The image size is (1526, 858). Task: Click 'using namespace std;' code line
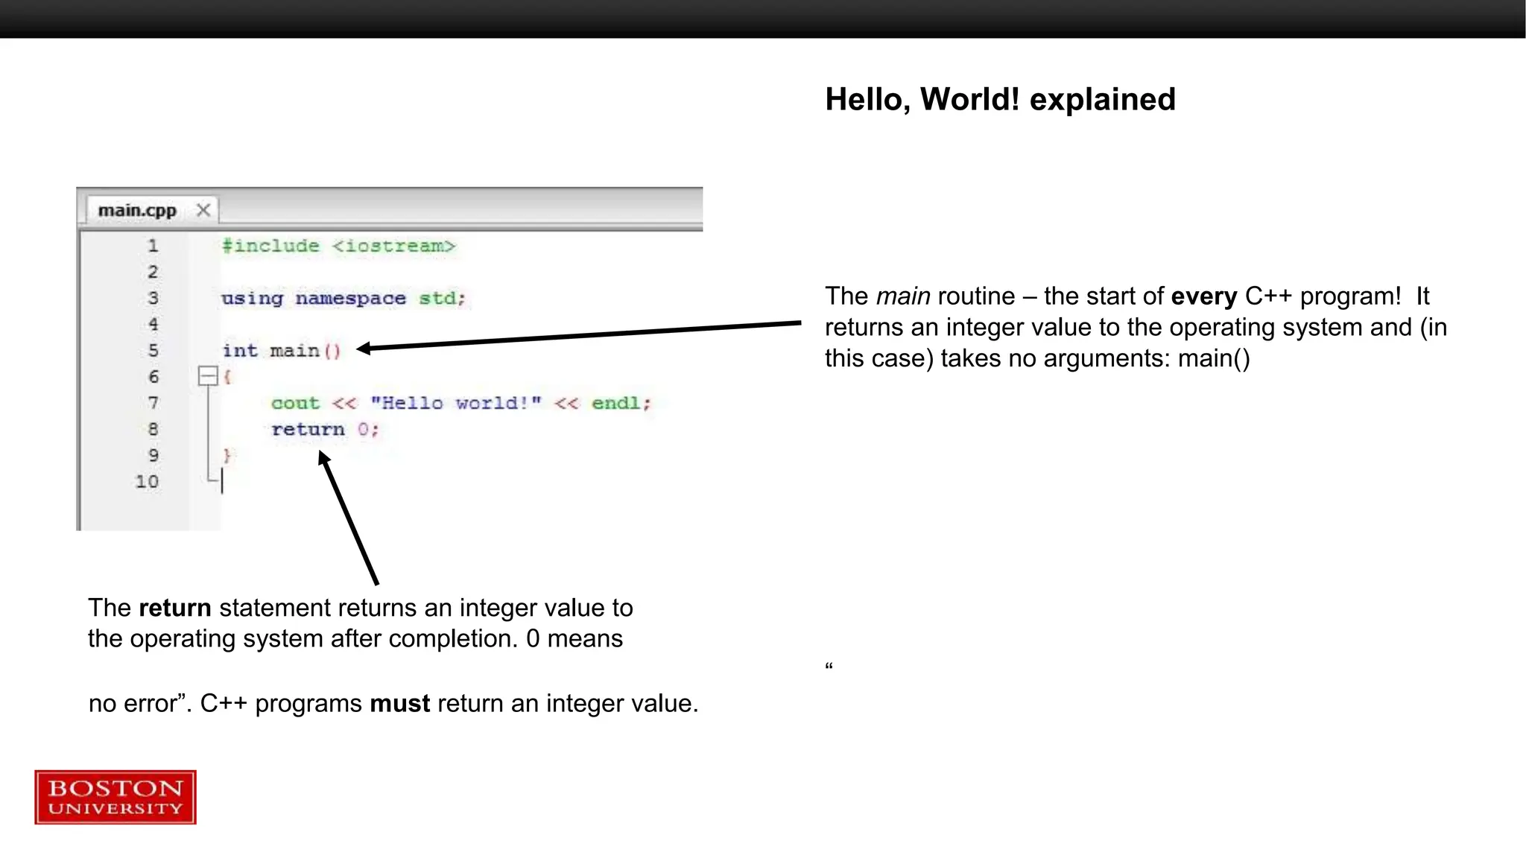(x=343, y=298)
